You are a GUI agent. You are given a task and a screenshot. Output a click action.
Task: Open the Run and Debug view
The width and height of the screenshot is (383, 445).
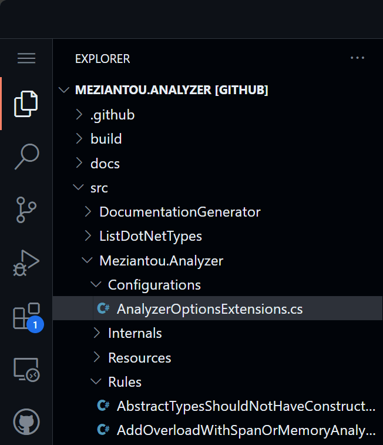(x=26, y=263)
